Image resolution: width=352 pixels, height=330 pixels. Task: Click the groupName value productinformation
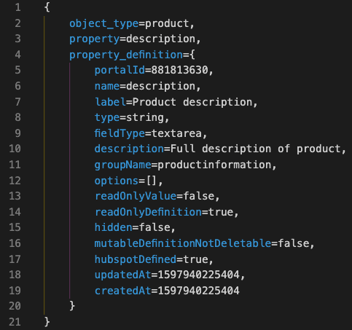pyautogui.click(x=214, y=165)
